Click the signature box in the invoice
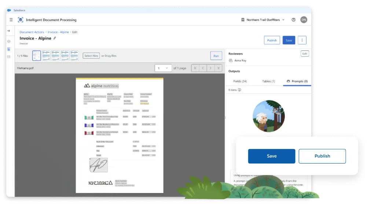This screenshot has width=367, height=204. click(99, 165)
